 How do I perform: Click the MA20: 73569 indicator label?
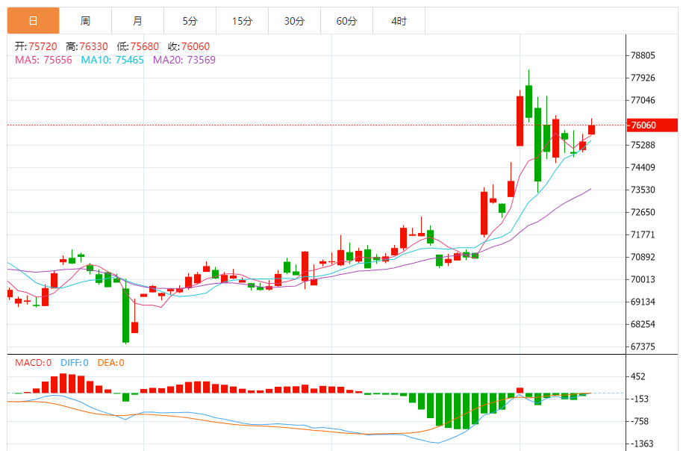coord(184,60)
